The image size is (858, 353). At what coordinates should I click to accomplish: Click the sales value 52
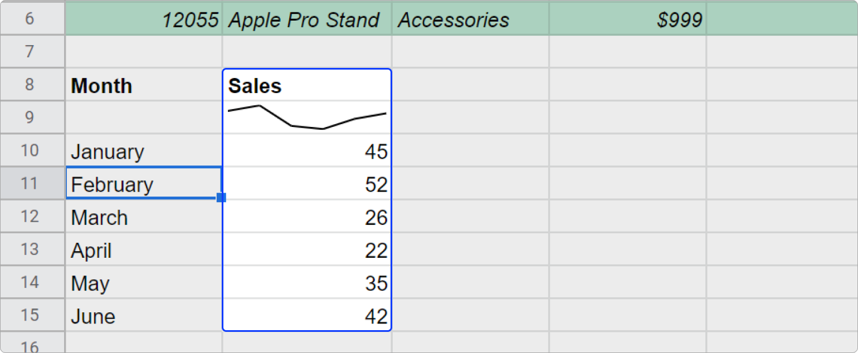(x=306, y=184)
